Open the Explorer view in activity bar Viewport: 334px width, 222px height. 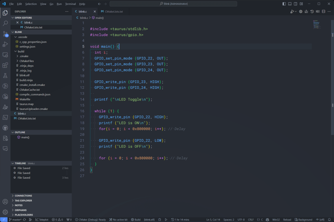5,13
